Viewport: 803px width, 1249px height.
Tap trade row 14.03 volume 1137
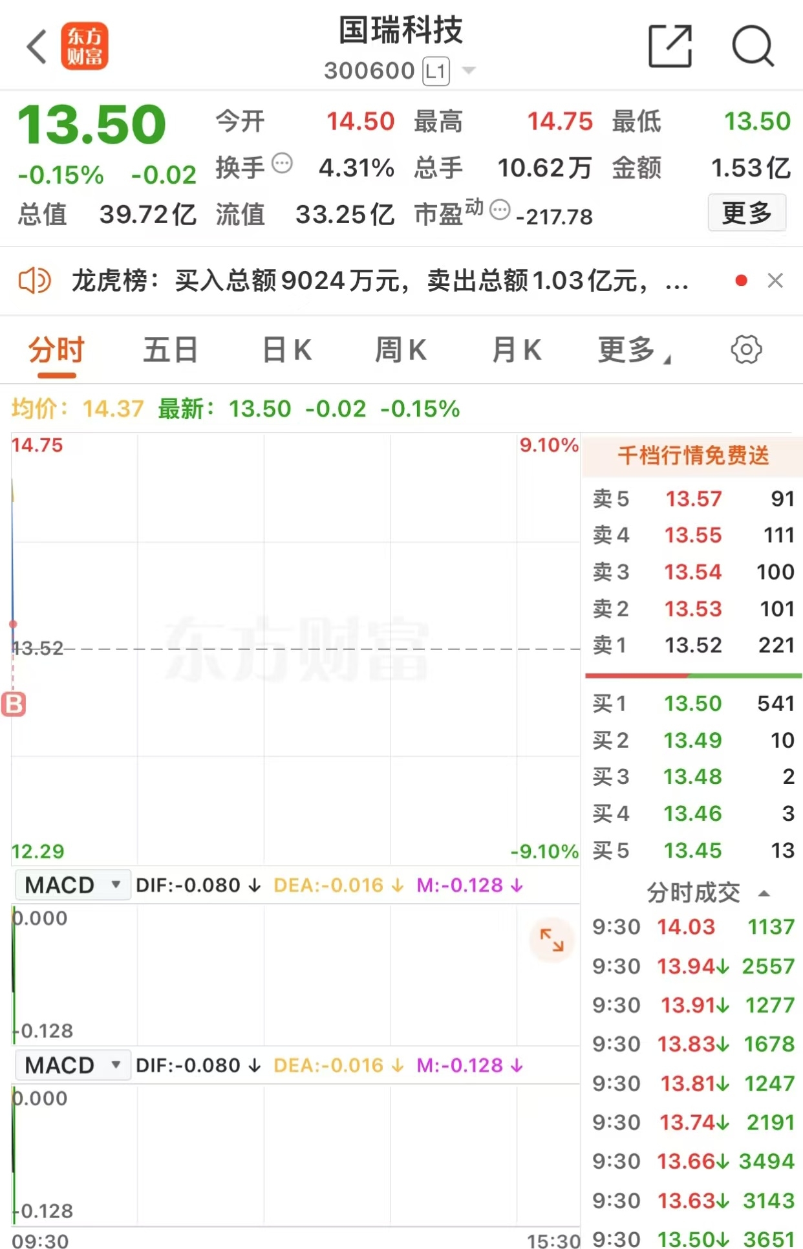693,927
